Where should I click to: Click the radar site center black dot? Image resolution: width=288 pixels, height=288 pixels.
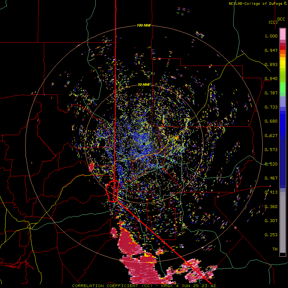144,144
